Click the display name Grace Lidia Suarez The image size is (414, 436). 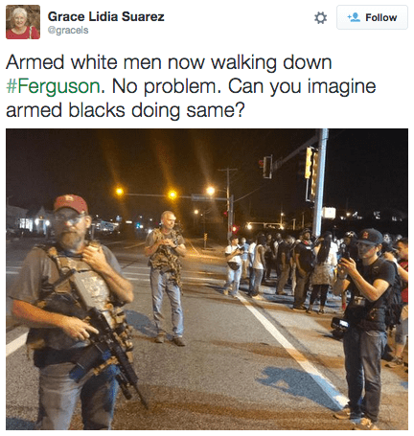105,16
